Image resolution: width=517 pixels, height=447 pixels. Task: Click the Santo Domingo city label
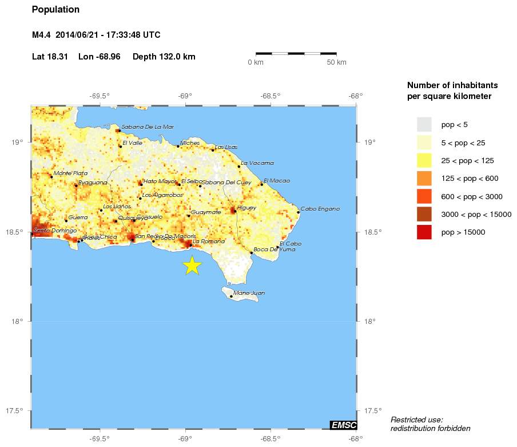tap(55, 231)
